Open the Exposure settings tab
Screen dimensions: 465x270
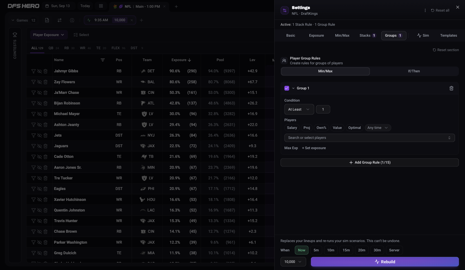click(x=316, y=35)
